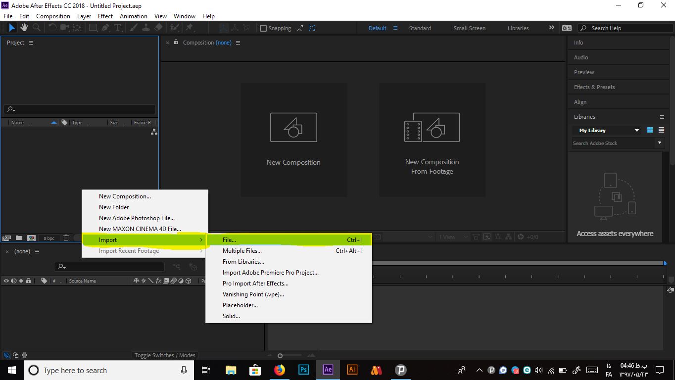Switch library to grid view
Screen dimensions: 675x380
[650, 130]
